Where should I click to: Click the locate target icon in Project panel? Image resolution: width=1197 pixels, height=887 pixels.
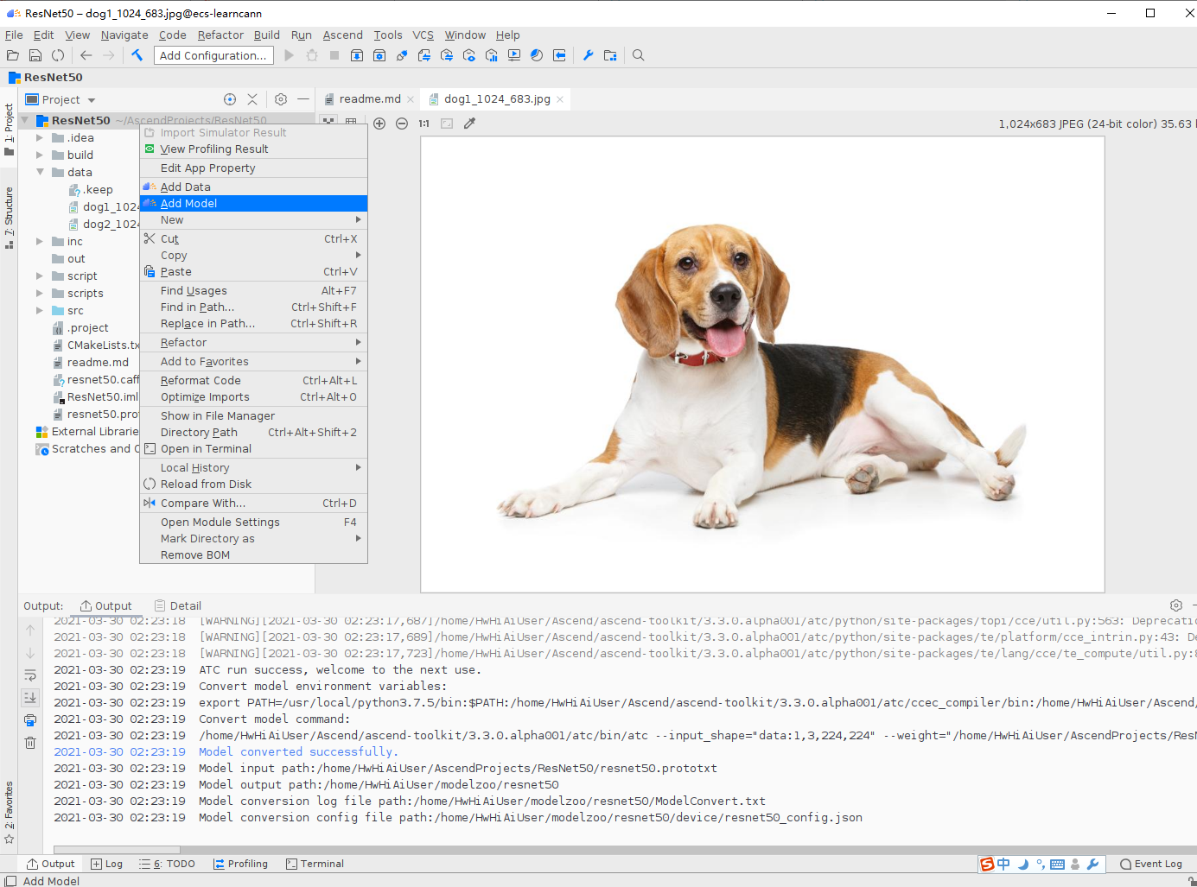coord(230,99)
